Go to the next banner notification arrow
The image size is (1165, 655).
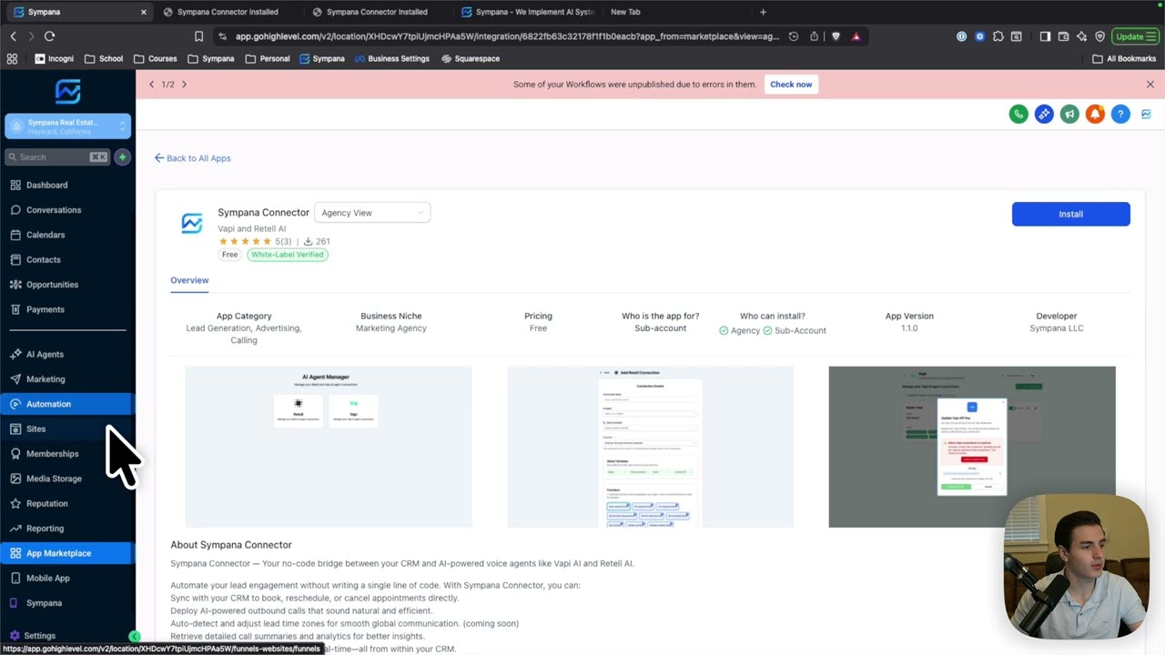(x=184, y=85)
